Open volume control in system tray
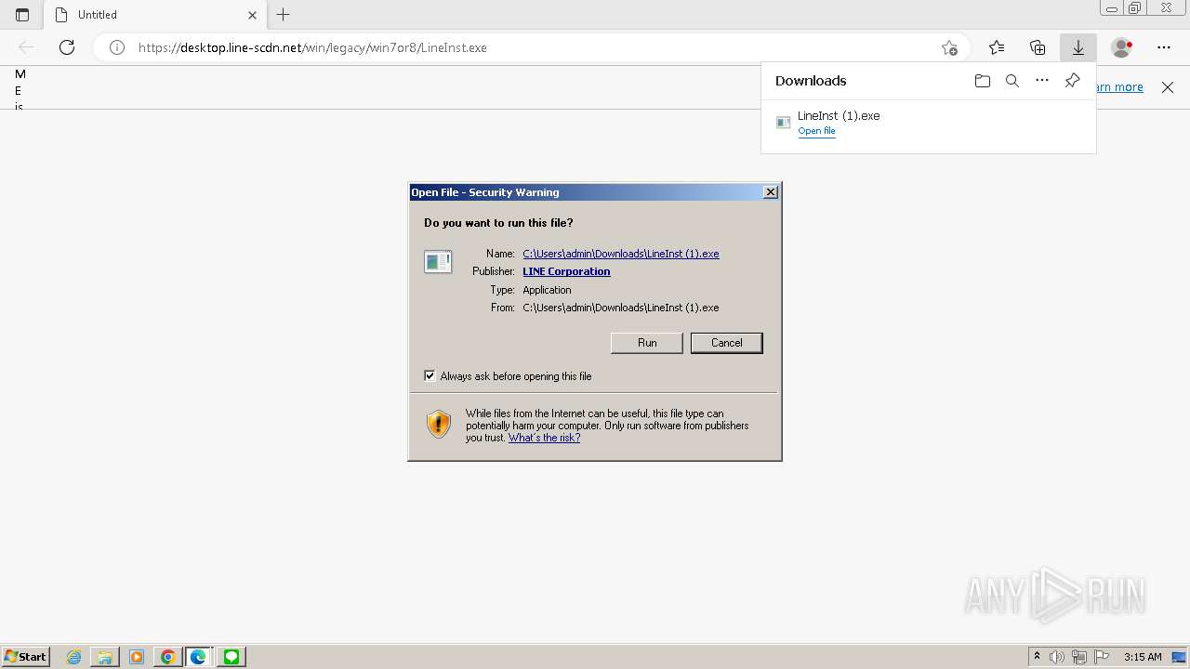The width and height of the screenshot is (1190, 669). 1057,657
